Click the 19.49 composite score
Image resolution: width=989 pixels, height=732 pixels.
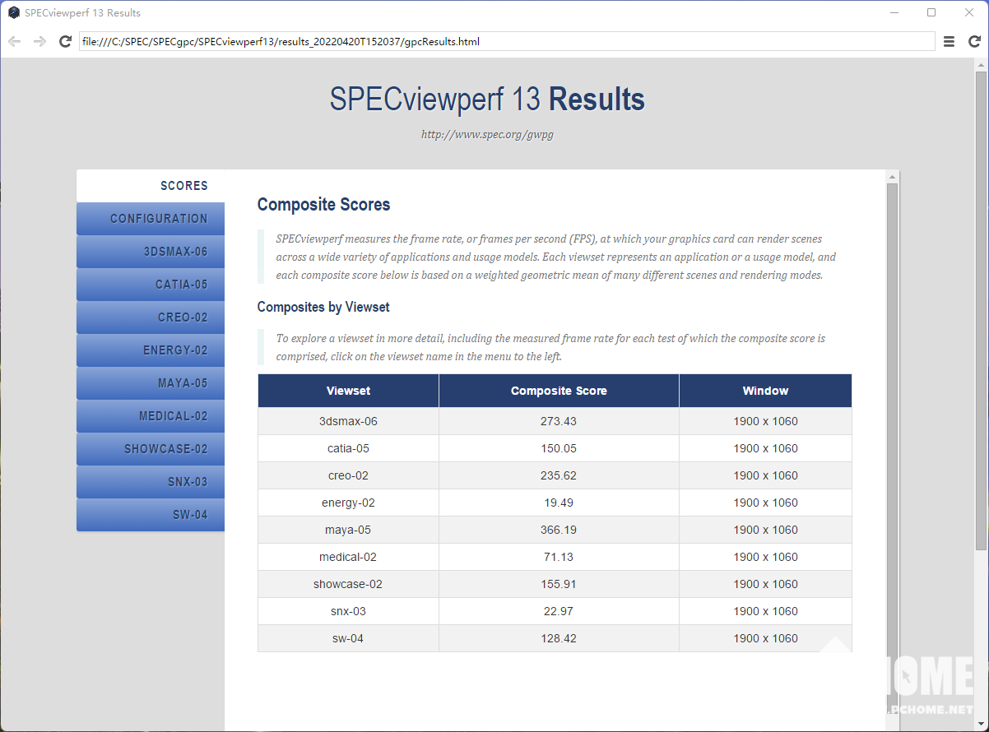point(559,503)
